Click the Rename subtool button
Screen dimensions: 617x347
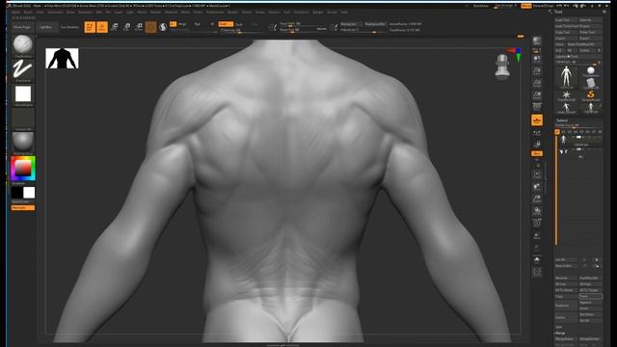click(566, 278)
